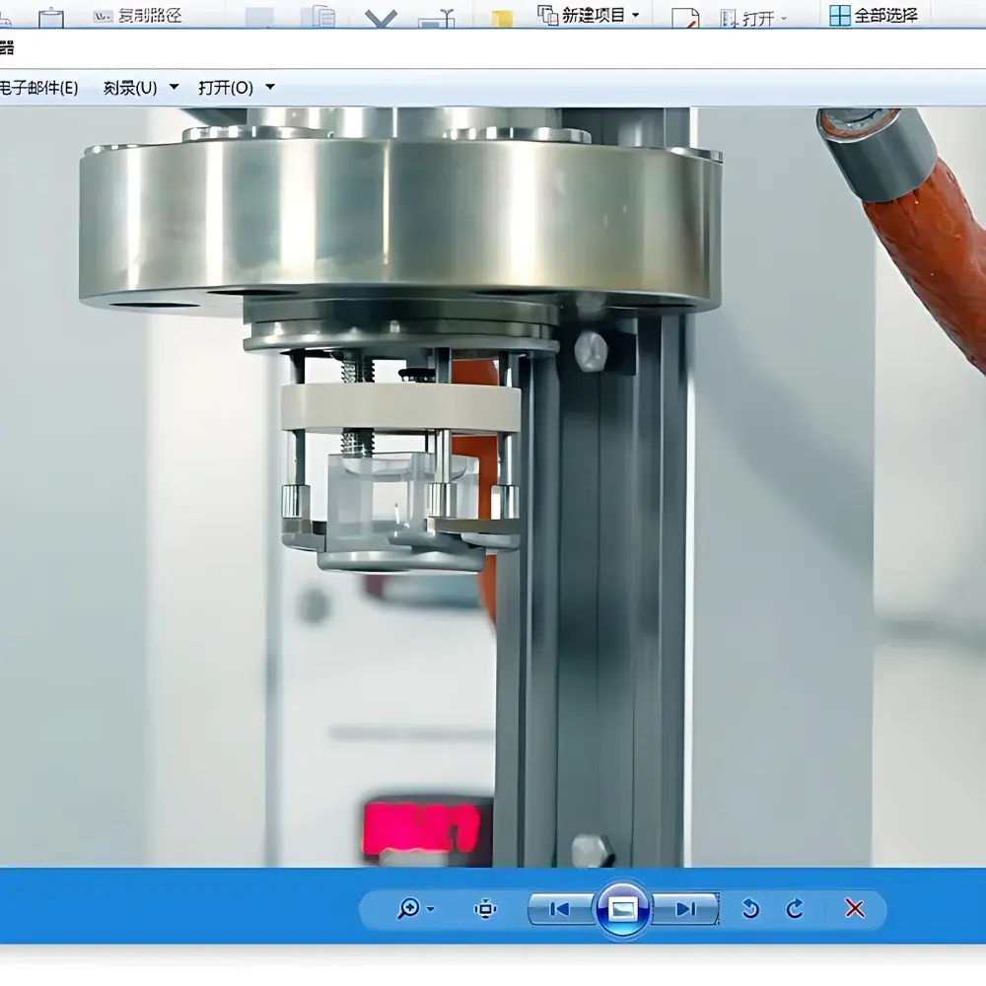Skip to the next image
The image size is (986, 986).
click(x=686, y=909)
